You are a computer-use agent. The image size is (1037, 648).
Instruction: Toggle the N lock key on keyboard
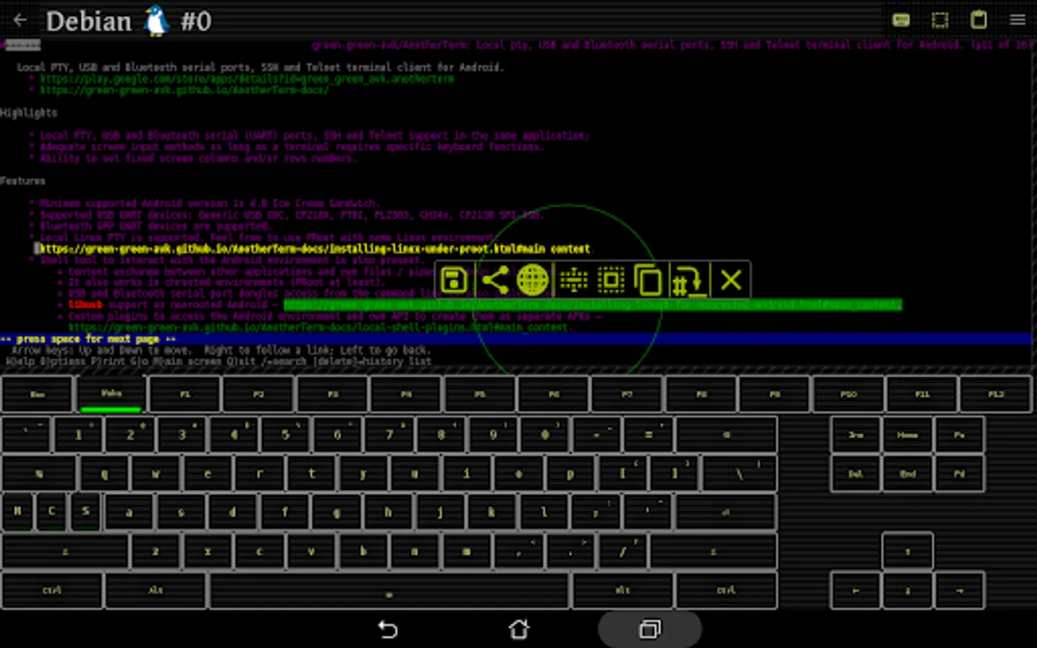click(x=17, y=511)
